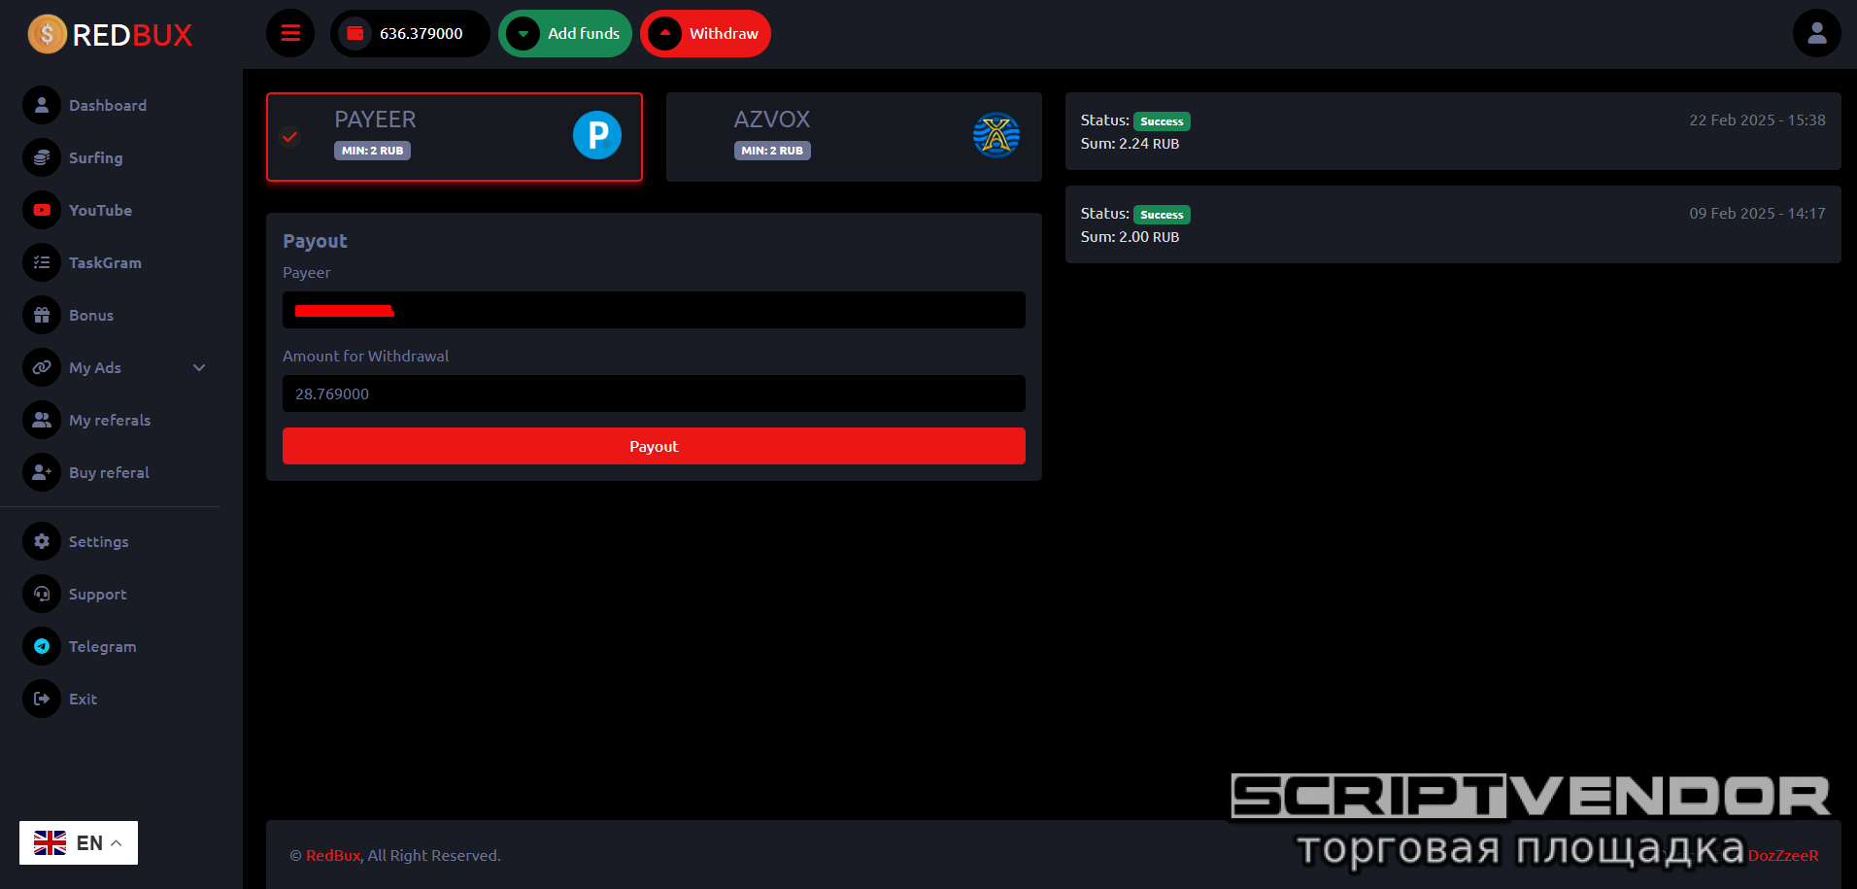Open the Buy referal menu label
Screen dimensions: 1857x889
pos(109,472)
